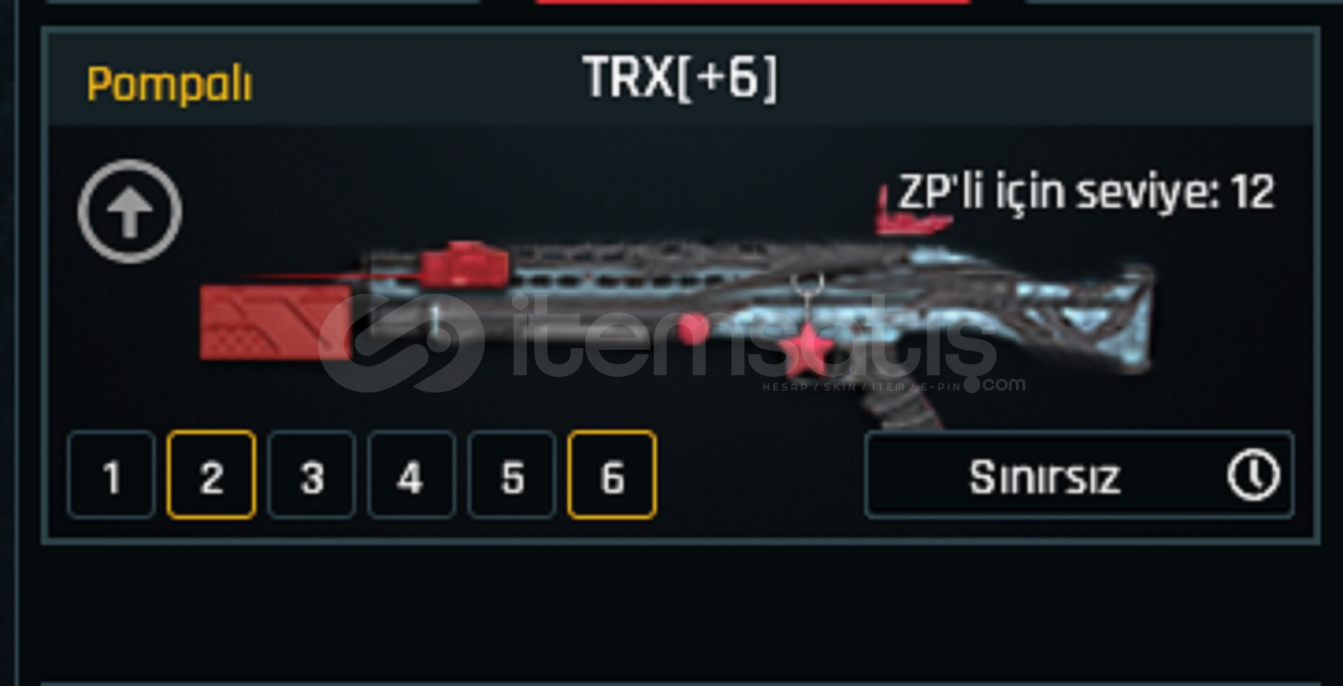Image resolution: width=1343 pixels, height=686 pixels.
Task: Choose upgrade slot 3
Action: [312, 475]
